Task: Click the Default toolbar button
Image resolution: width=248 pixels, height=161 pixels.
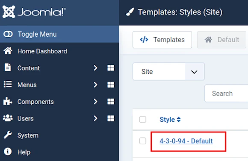Action: (x=221, y=40)
